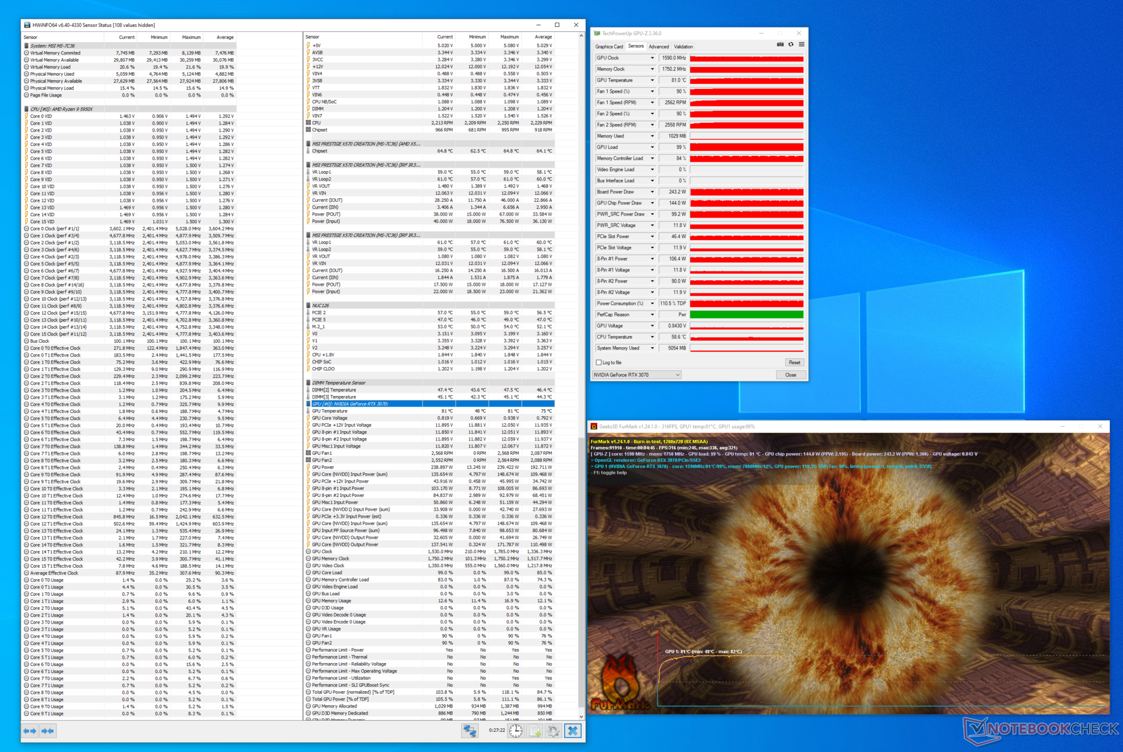1123x752 pixels.
Task: Enable the Log to file checkbox
Action: tap(598, 362)
